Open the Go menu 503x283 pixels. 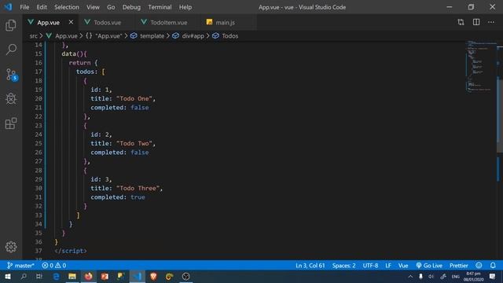(x=111, y=7)
